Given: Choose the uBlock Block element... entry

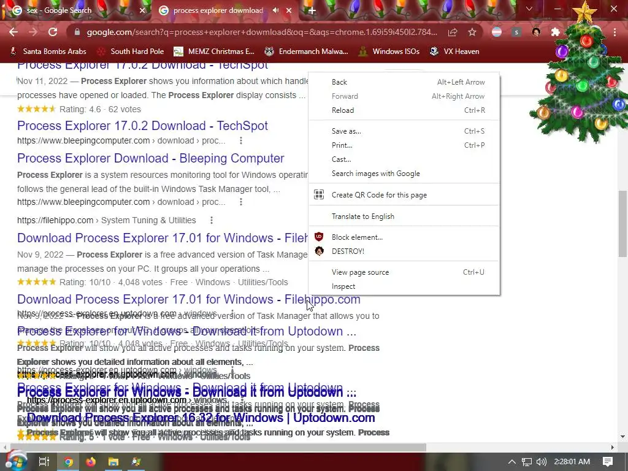Looking at the screenshot, I should [x=404, y=237].
